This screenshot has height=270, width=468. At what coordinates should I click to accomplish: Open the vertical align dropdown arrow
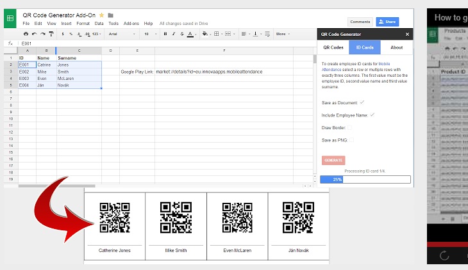coord(261,35)
